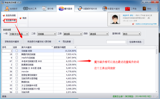Viewport: 160px width, 99px height.
Task: Click the 帮助 help book icon
Action: [144, 9]
